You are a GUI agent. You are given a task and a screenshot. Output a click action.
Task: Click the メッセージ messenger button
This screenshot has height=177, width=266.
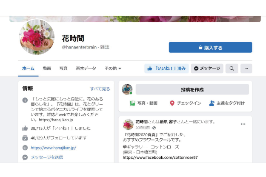point(207,69)
